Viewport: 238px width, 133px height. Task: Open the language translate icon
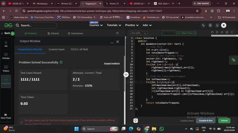tap(203, 25)
